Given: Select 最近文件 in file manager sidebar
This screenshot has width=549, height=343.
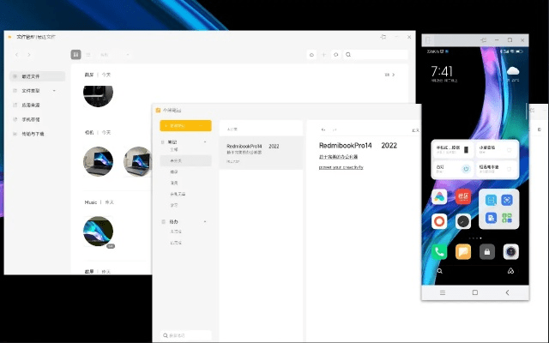Looking at the screenshot, I should (37, 76).
